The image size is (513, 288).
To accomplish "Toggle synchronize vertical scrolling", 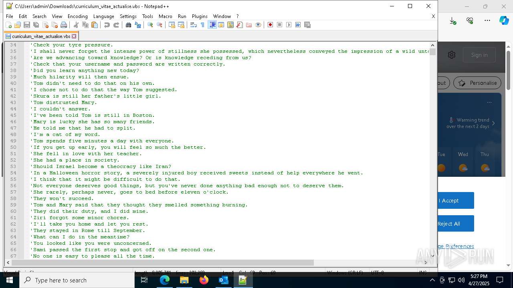I will [172, 25].
